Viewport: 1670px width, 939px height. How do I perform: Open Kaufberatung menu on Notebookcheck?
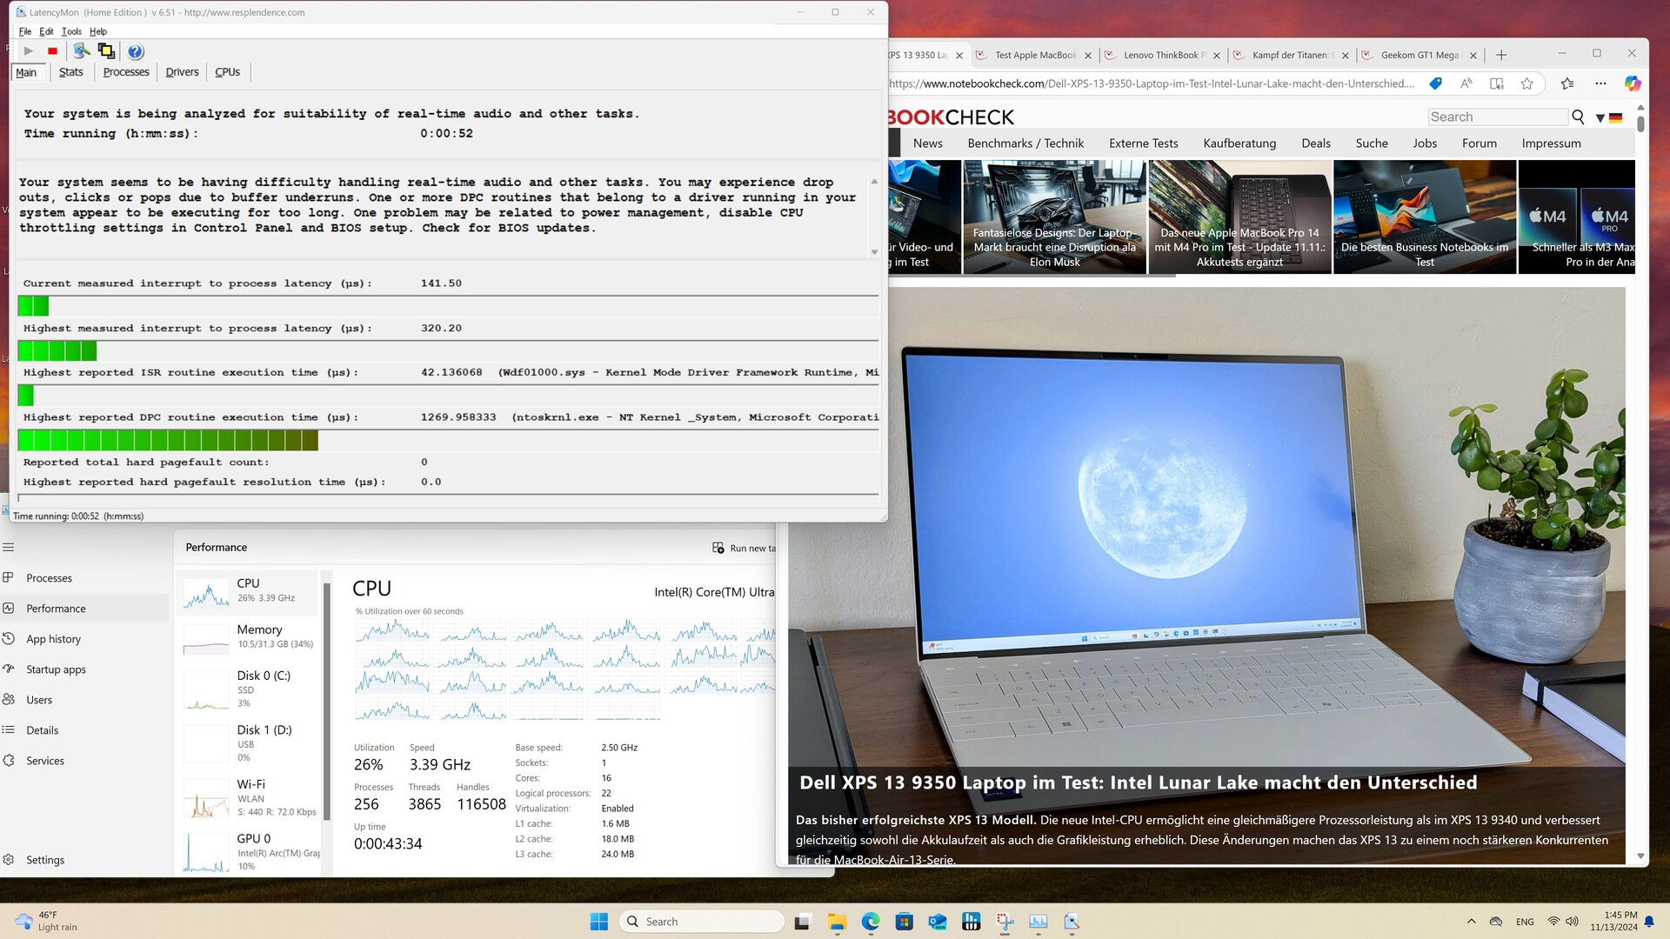click(x=1239, y=143)
